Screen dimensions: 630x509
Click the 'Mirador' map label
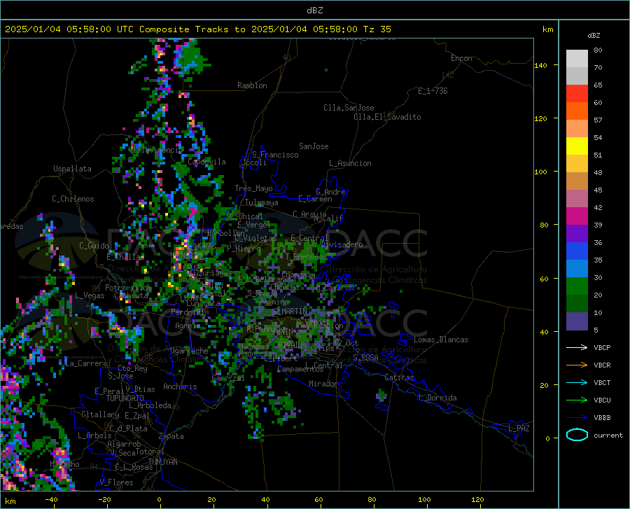point(323,384)
